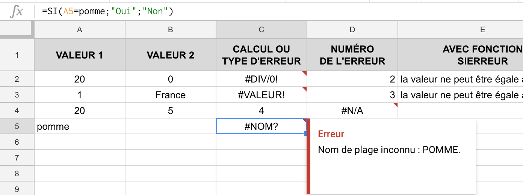
Task: Click inside the formula bar text
Action: click(107, 12)
